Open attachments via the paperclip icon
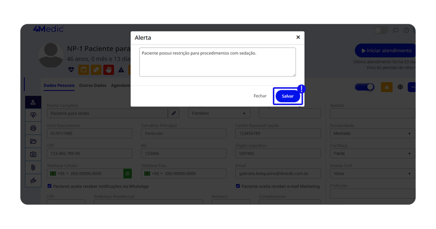This screenshot has width=436, height=229. (x=33, y=167)
